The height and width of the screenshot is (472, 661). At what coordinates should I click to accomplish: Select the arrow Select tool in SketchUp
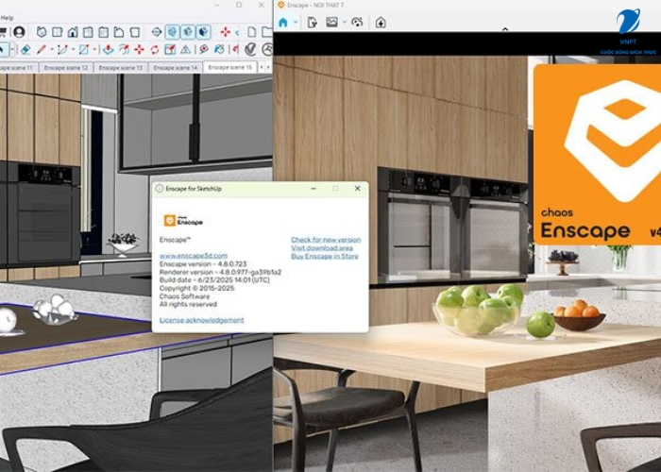[4, 49]
